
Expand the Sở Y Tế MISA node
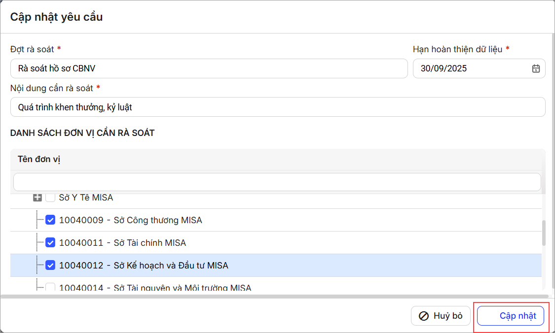(37, 198)
